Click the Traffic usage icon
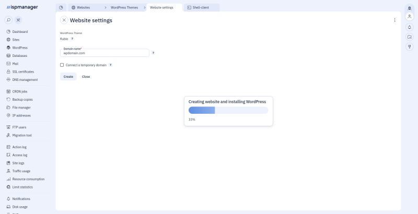 pyautogui.click(x=8, y=171)
